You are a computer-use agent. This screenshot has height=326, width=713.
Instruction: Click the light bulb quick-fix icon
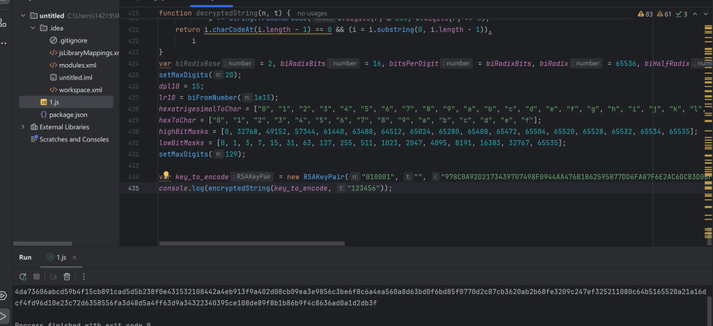pos(167,177)
